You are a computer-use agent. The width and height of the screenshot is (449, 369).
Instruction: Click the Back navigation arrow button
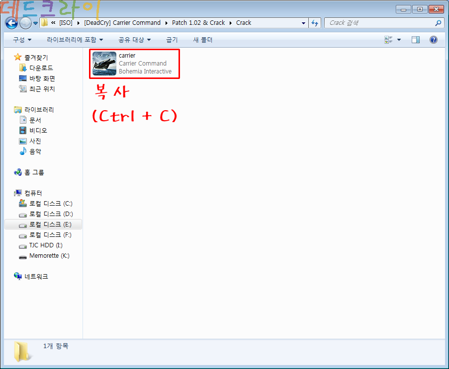(11, 23)
